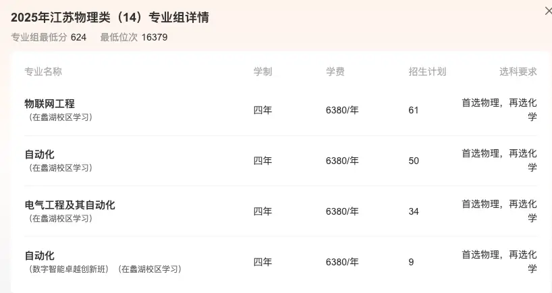The height and width of the screenshot is (293, 552).
Task: Select the 选科要求 column header
Action: (x=518, y=72)
